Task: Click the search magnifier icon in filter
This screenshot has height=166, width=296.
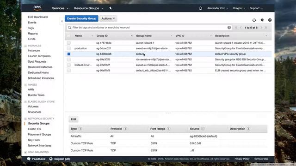Action: pos(70,28)
